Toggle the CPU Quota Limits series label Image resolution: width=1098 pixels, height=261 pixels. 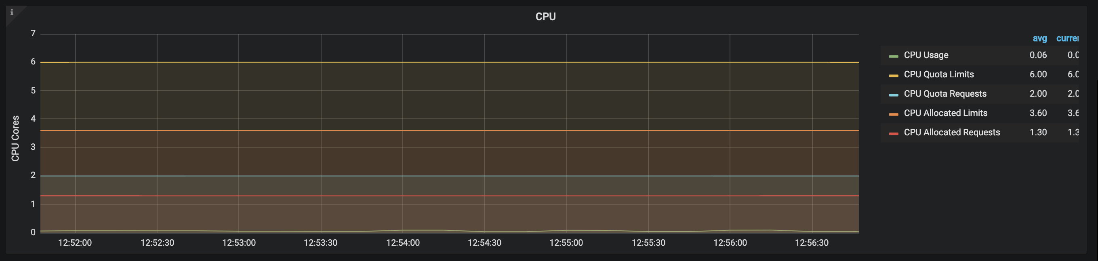tap(938, 75)
